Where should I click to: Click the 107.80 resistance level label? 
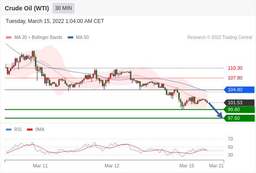click(x=235, y=78)
